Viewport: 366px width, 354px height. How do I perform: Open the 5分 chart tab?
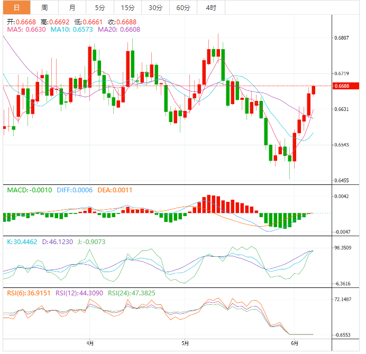click(x=100, y=7)
